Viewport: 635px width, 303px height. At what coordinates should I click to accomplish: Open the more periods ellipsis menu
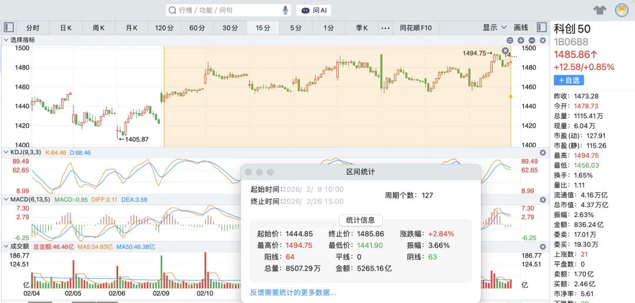point(385,28)
